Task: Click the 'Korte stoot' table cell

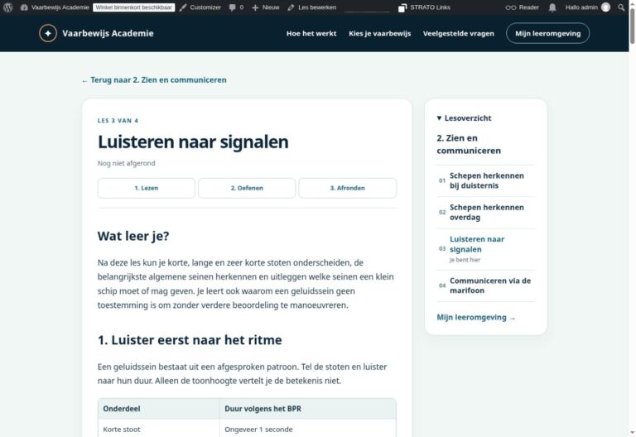Action: tap(159, 429)
